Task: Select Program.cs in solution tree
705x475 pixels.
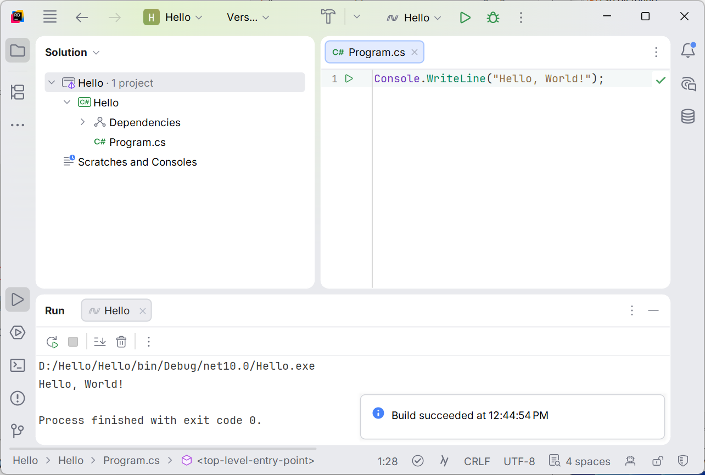Action: tap(137, 142)
